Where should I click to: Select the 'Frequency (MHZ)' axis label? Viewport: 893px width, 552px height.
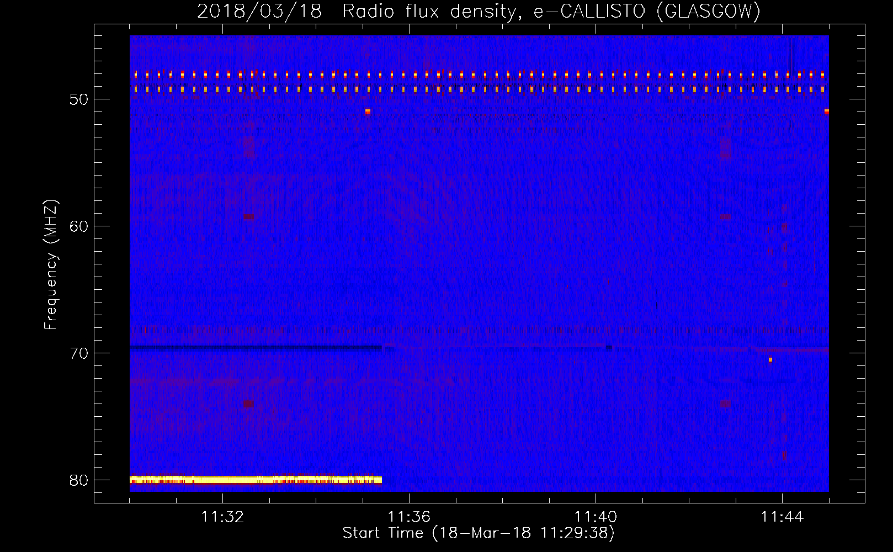pos(51,265)
